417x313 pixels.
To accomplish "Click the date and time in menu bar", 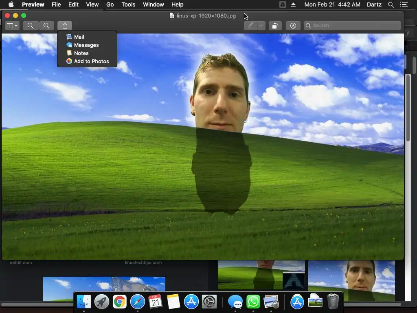I will [x=332, y=4].
